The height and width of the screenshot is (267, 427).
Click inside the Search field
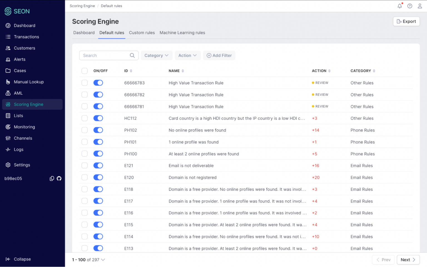coord(106,55)
